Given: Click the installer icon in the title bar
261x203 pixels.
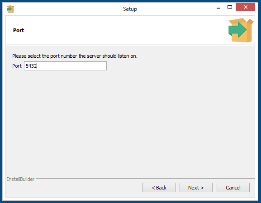Looking at the screenshot, I should pyautogui.click(x=10, y=9).
